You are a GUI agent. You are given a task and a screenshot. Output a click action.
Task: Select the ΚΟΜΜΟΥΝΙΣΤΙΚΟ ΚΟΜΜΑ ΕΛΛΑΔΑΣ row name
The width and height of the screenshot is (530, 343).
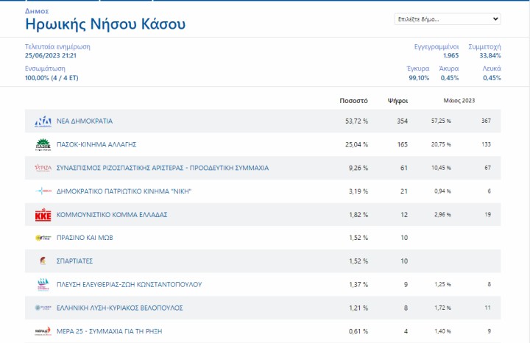112,215
